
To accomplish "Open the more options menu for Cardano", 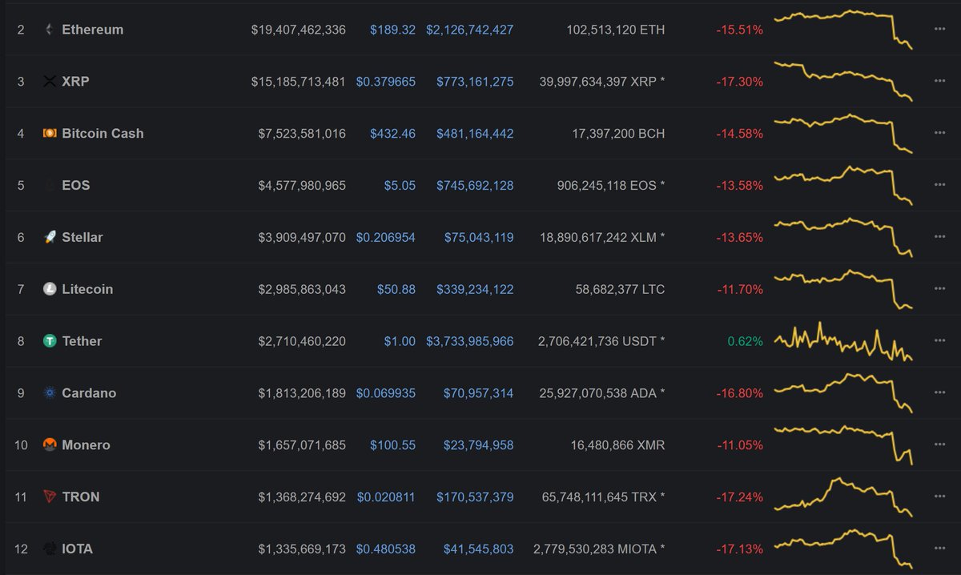I will (x=939, y=393).
